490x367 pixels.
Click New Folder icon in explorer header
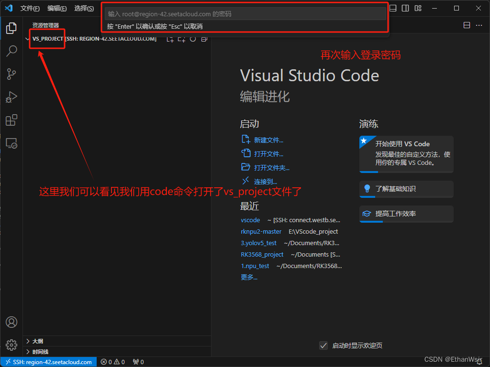tap(181, 39)
